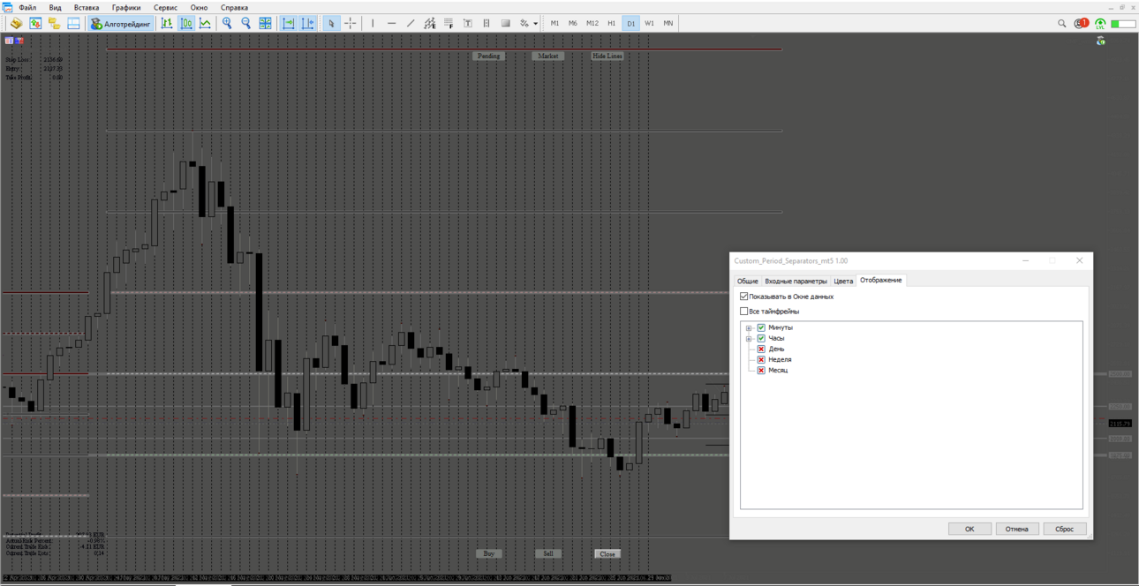Viewport: 1139px width, 586px height.
Task: Select the Fibonacci retracement tool
Action: (x=449, y=24)
